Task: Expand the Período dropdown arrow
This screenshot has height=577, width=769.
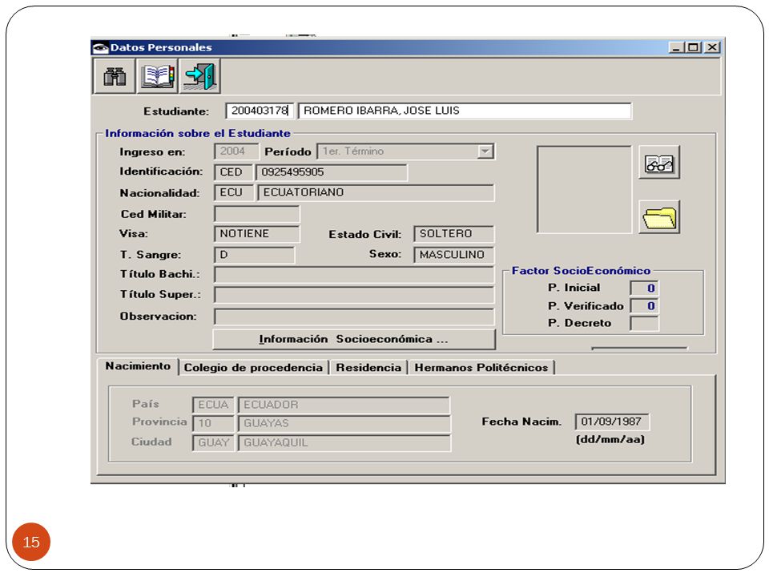Action: (x=485, y=151)
